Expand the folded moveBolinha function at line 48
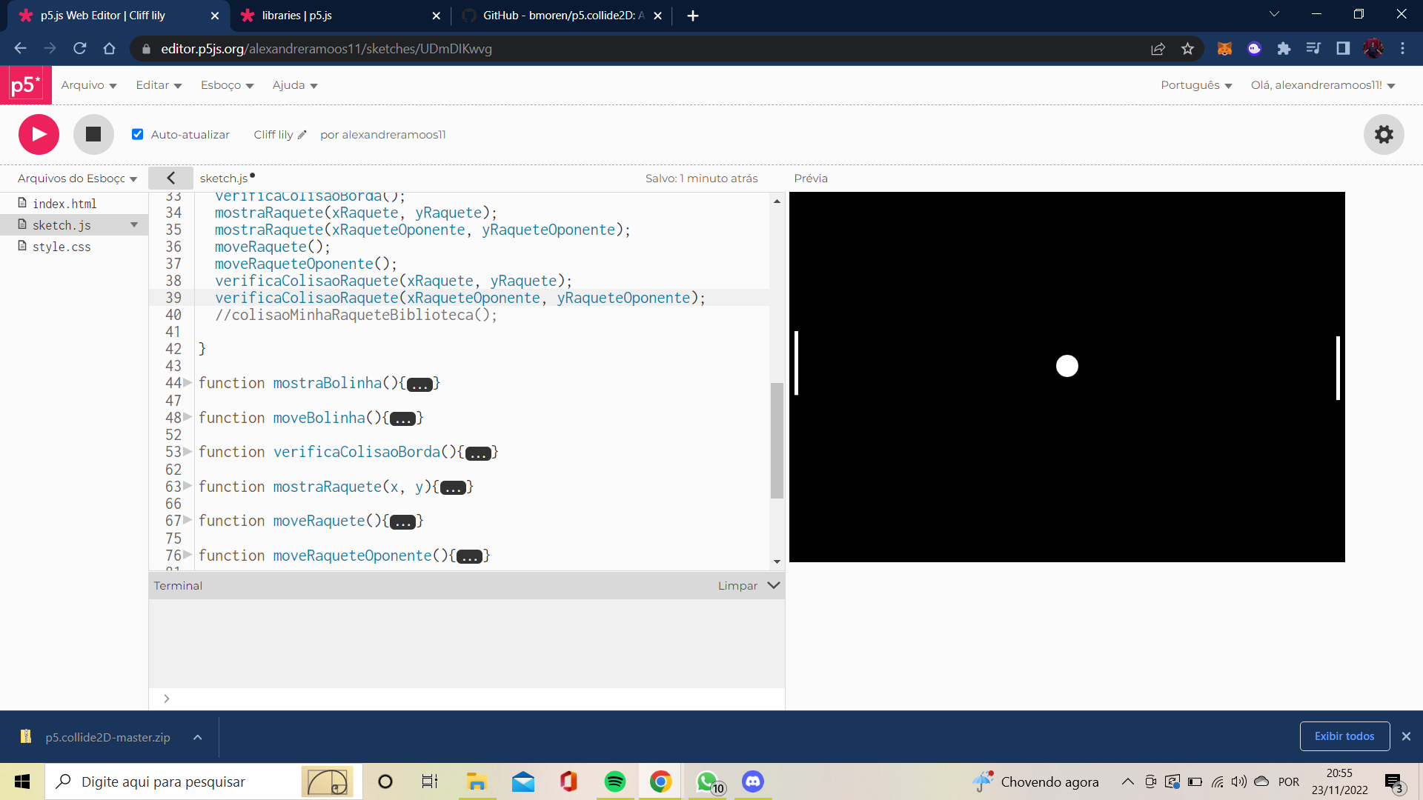This screenshot has width=1423, height=800. 188,418
